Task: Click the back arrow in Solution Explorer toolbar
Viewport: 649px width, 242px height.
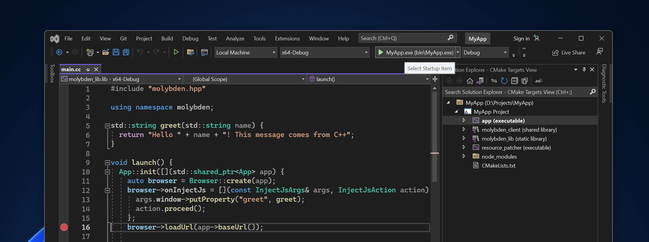Action: [449, 81]
